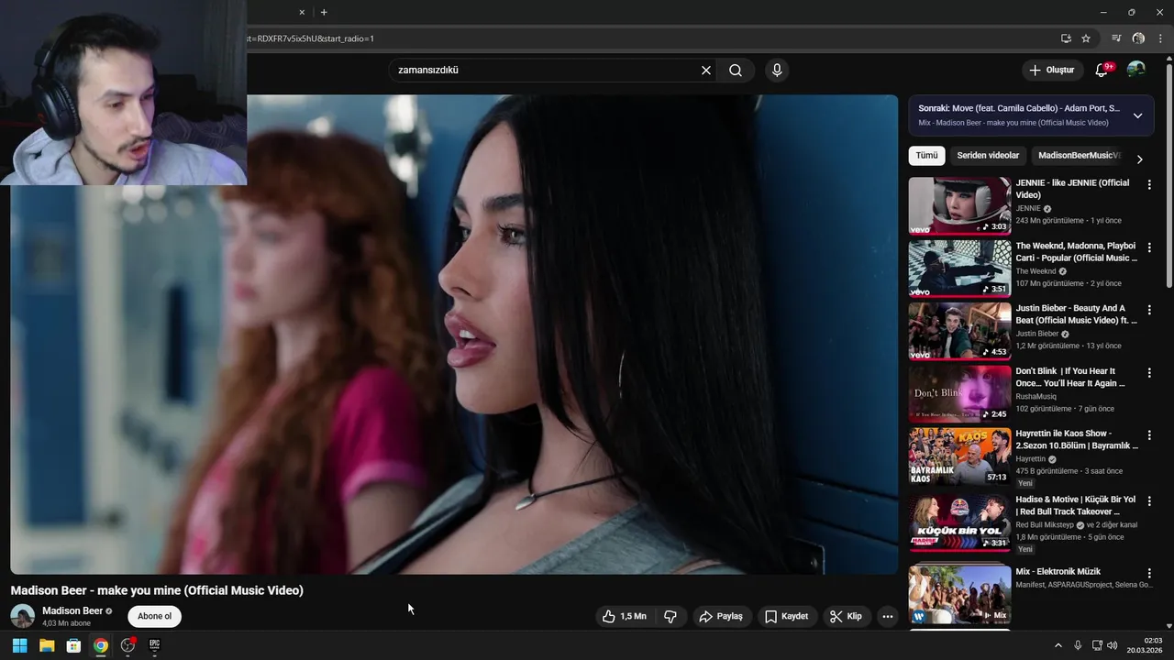
Task: Open Microsoft Store from the taskbar
Action: [x=73, y=645]
